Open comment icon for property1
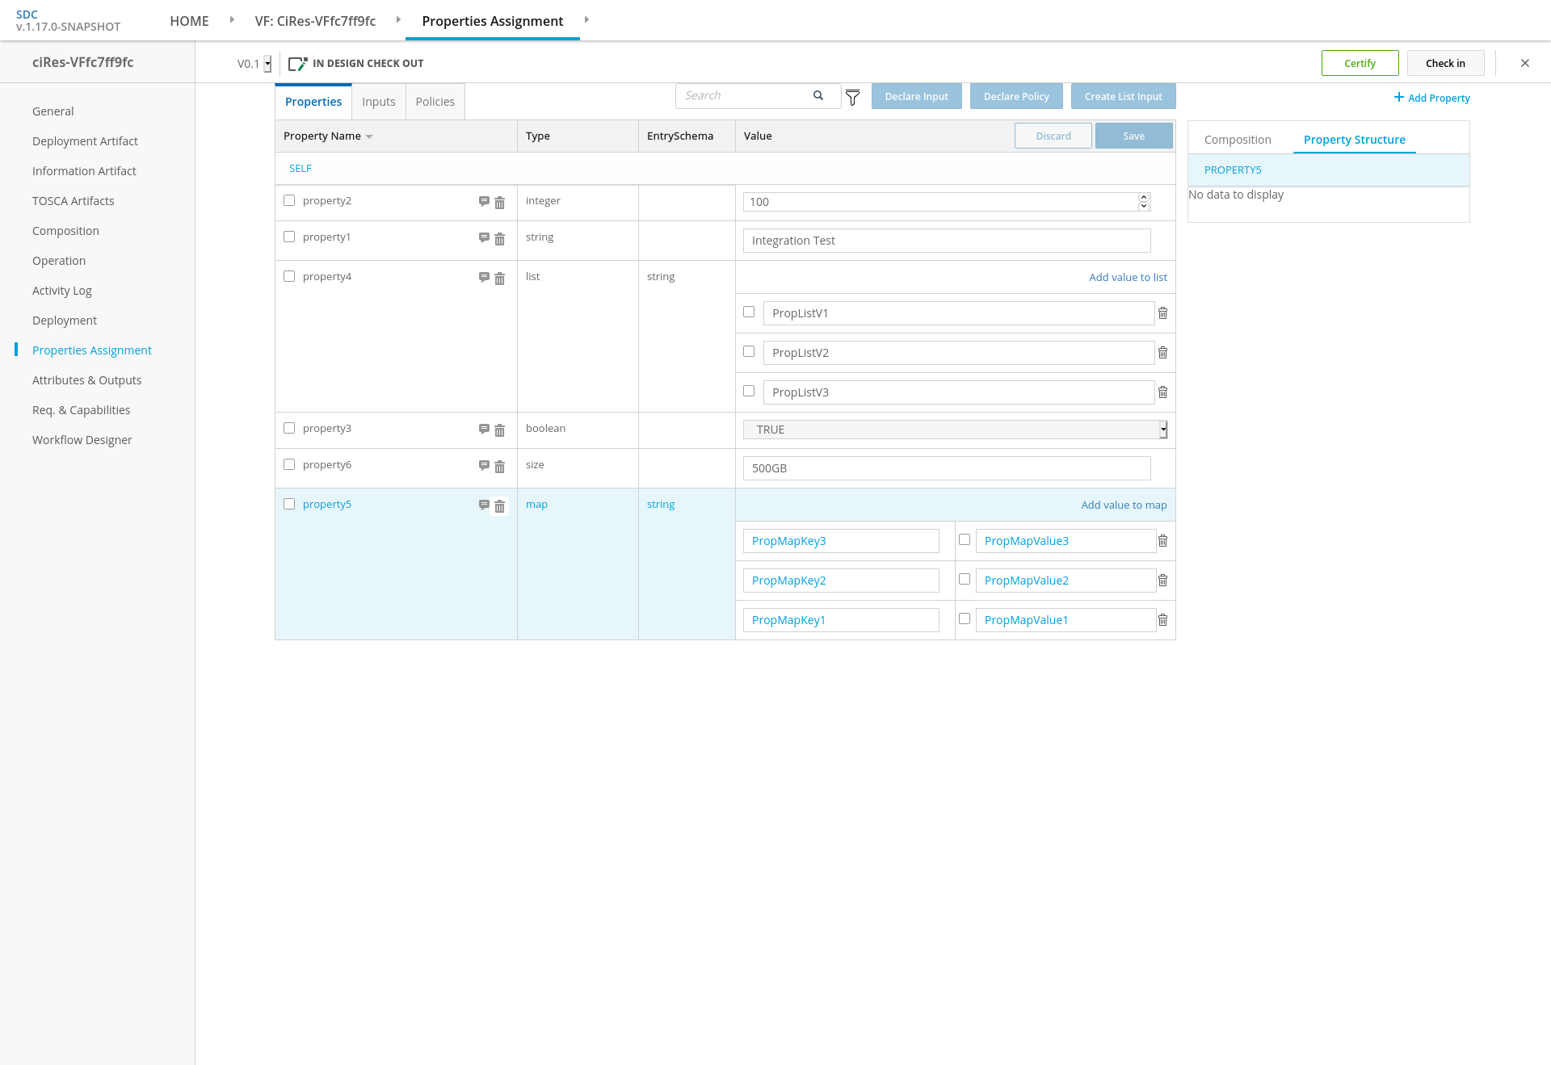 [x=484, y=238]
